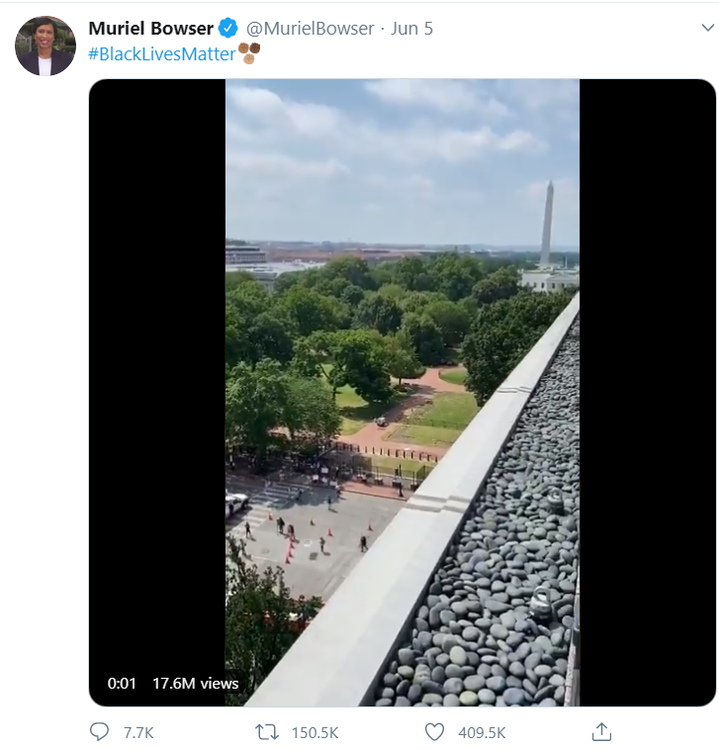Viewport: 719px width, 750px height.
Task: Open the share tweet icon
Action: coord(601,732)
